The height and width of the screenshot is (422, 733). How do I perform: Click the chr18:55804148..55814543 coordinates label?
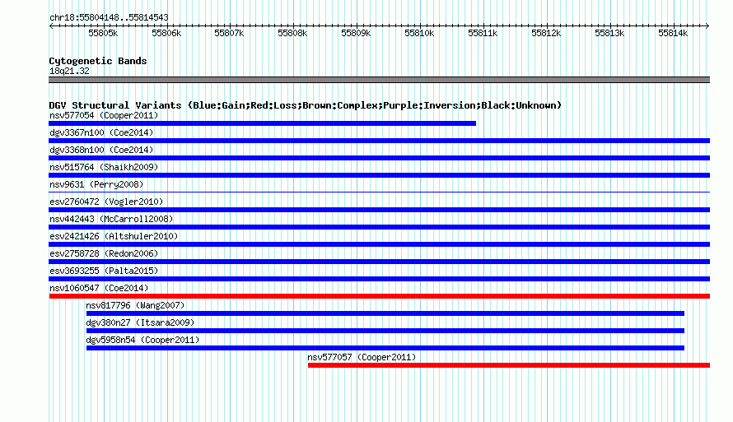109,17
